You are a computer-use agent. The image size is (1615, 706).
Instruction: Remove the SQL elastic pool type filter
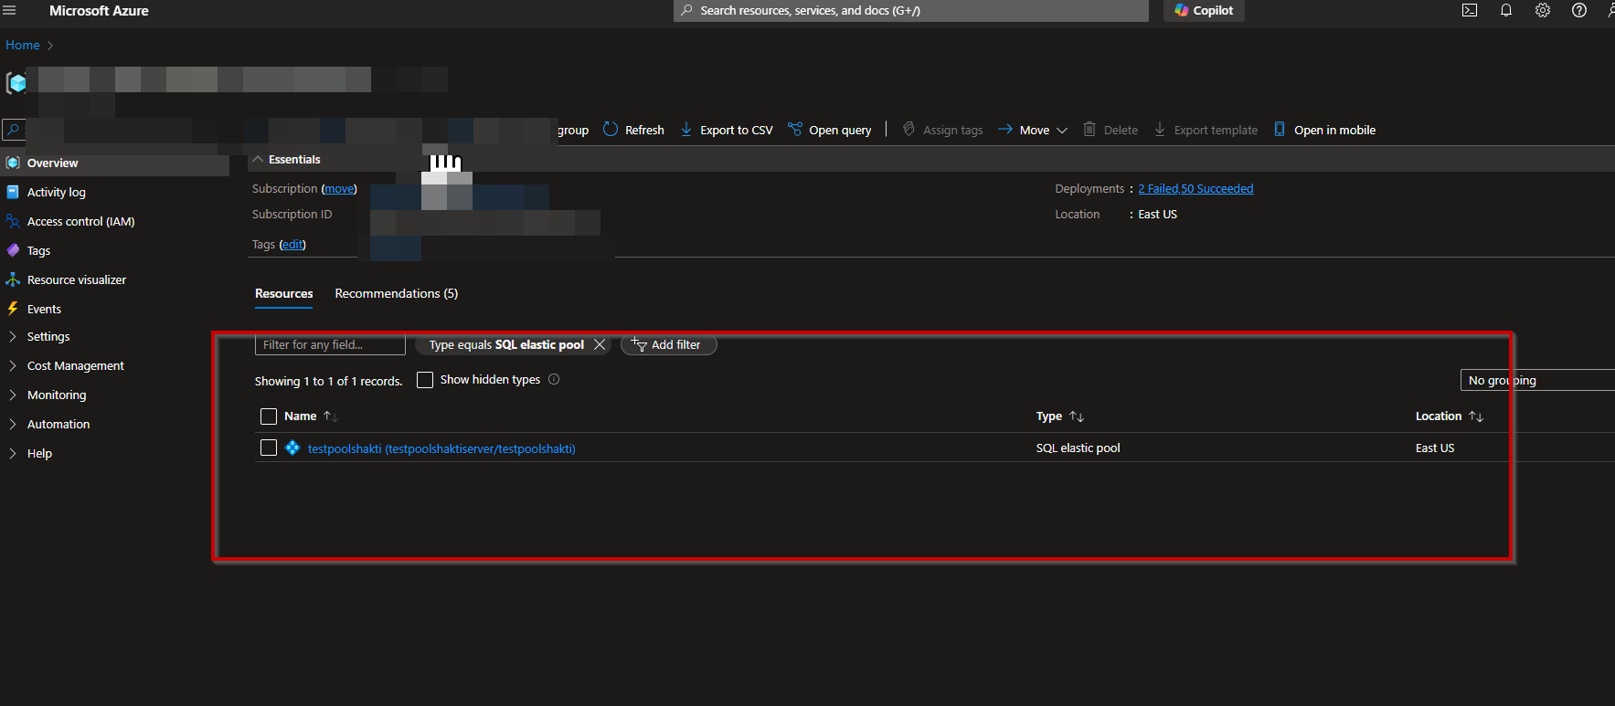(600, 344)
